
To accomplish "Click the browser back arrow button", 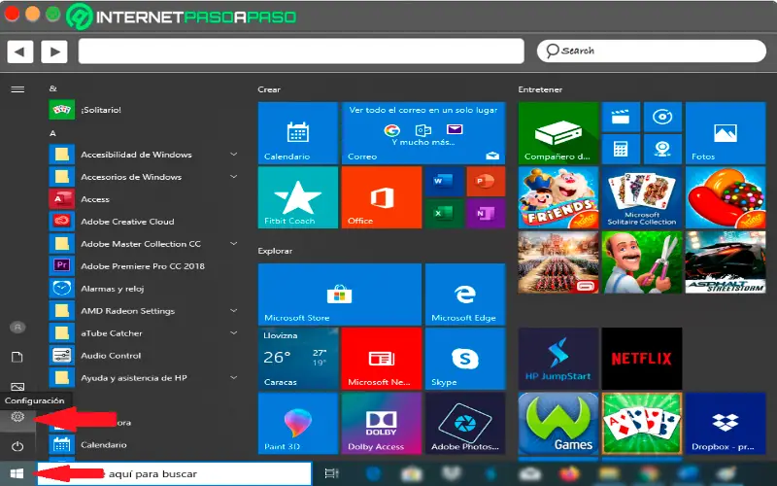I will pyautogui.click(x=19, y=52).
